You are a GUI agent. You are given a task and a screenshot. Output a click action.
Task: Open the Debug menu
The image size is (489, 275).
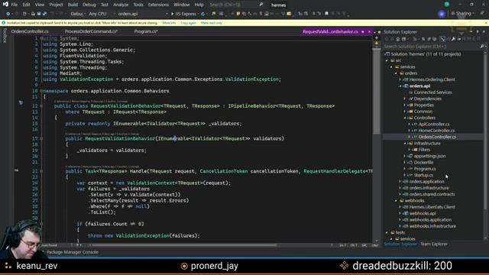[89, 5]
